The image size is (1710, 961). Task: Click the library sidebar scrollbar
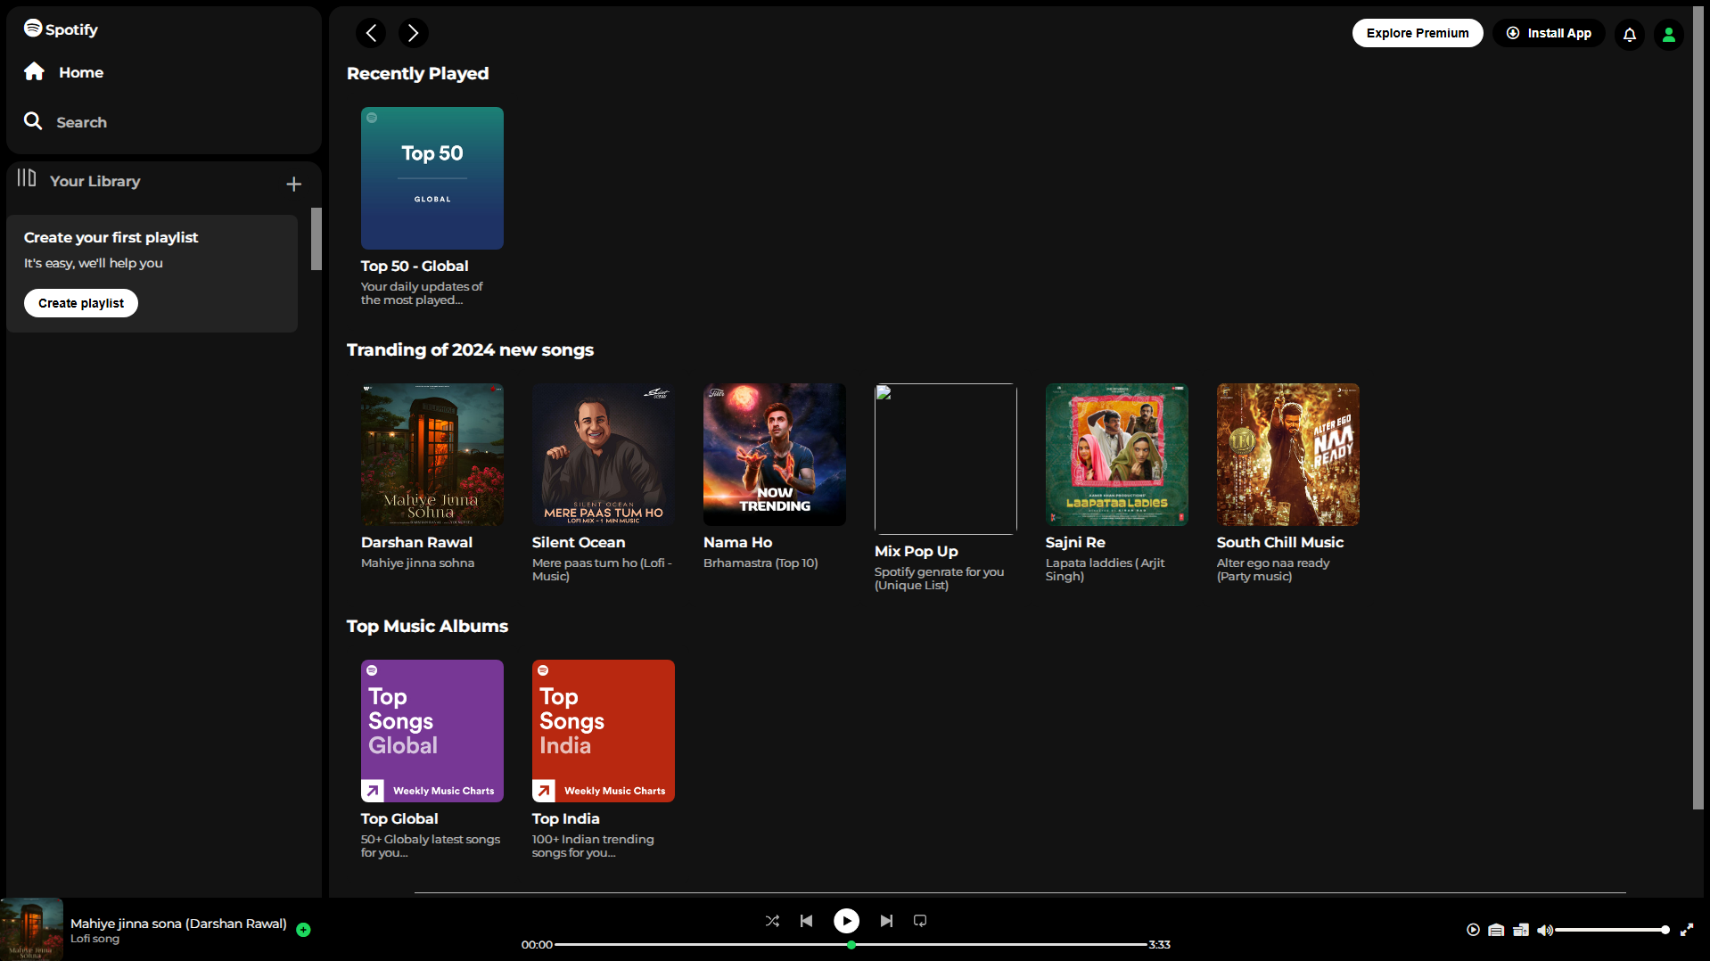(x=316, y=239)
